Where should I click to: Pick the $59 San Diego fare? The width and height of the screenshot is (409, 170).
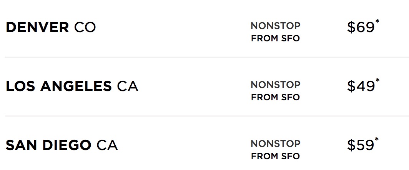360,146
